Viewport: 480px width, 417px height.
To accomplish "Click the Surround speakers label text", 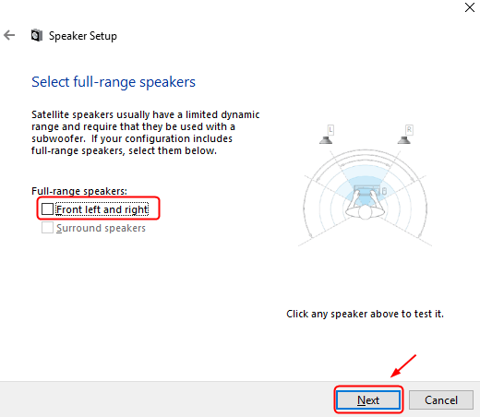I will pos(101,228).
